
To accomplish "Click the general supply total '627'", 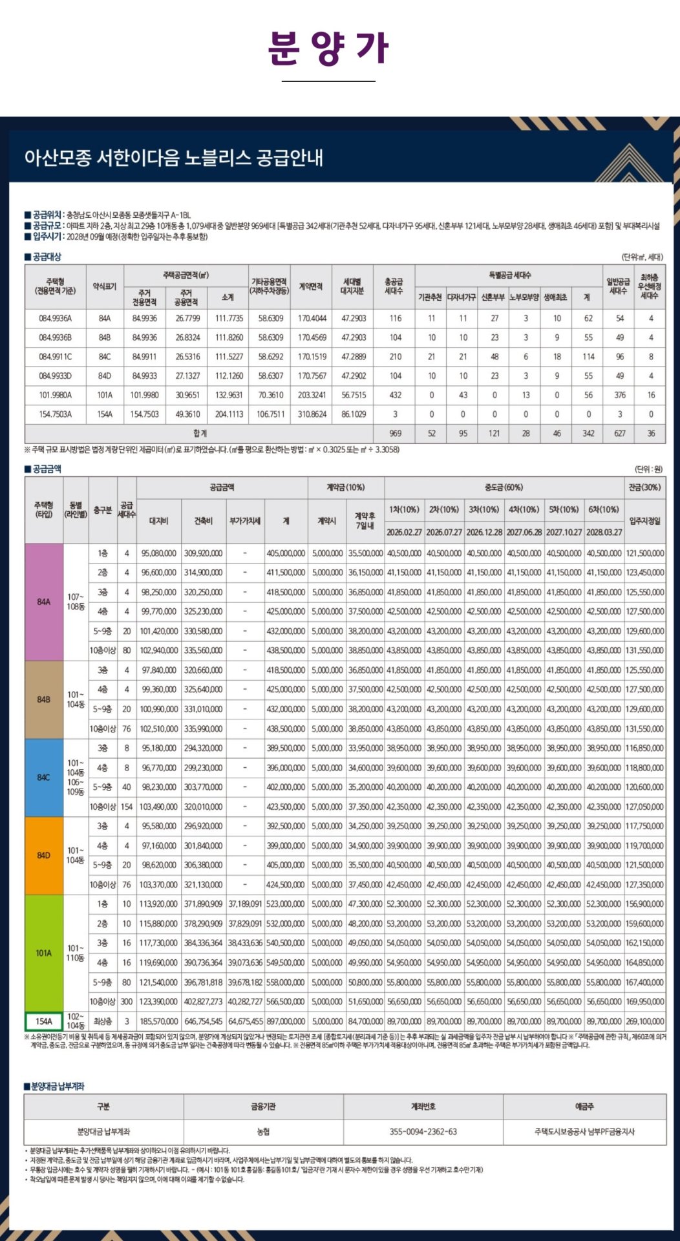I will (x=620, y=434).
